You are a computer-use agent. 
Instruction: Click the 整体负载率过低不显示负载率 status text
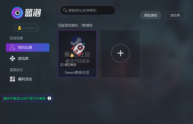coord(25,99)
